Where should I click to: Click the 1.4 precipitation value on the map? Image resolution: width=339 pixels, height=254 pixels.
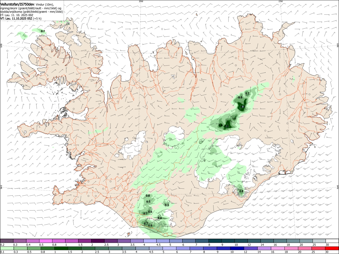point(220,125)
